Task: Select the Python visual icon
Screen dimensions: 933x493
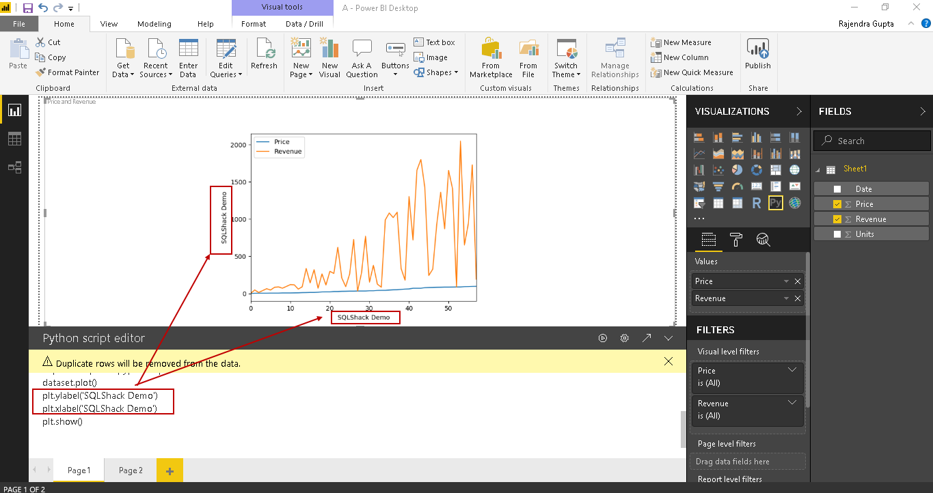Action: click(x=775, y=203)
